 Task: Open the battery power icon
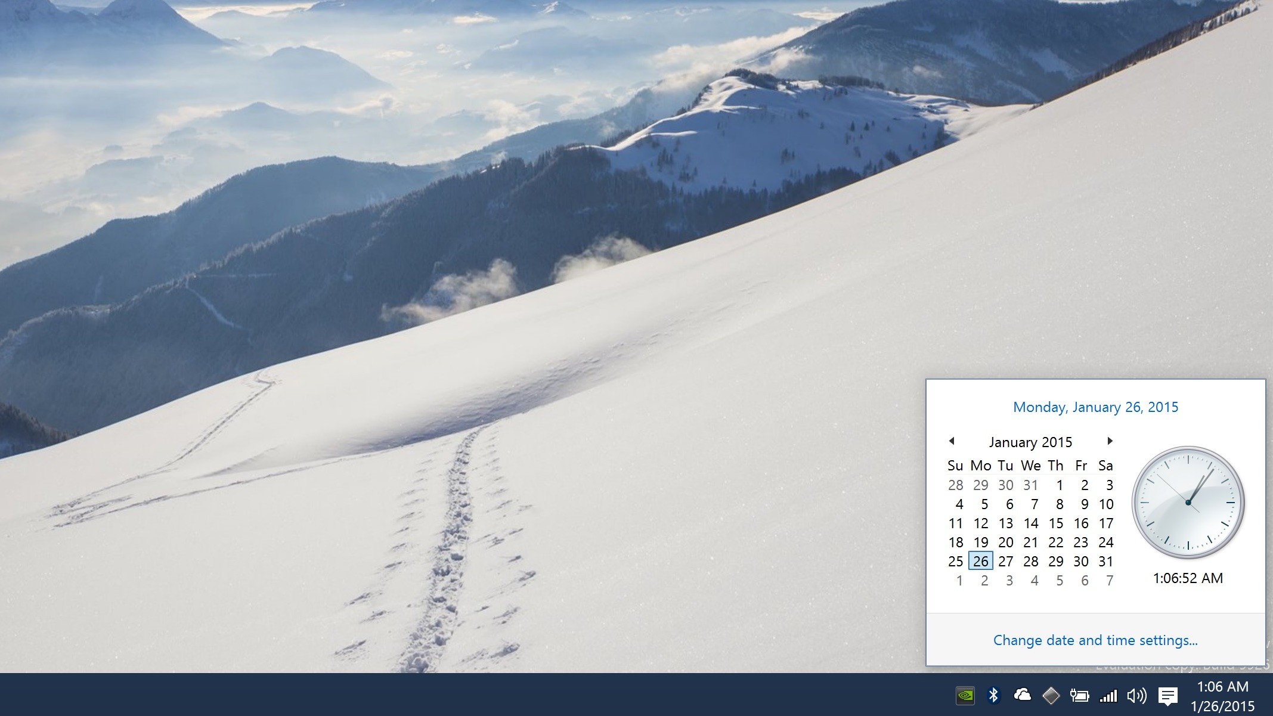click(x=1079, y=696)
